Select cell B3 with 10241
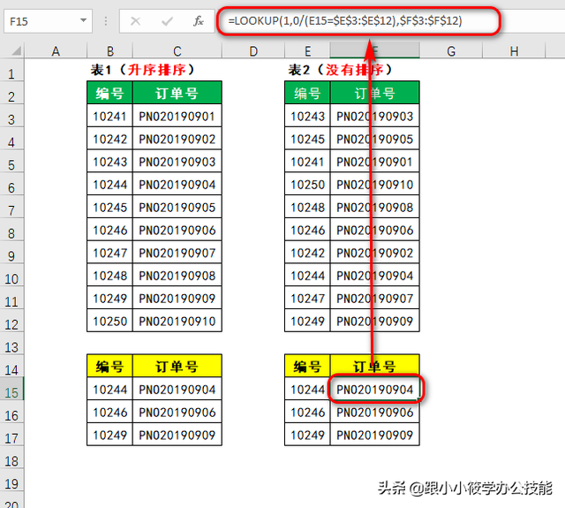565x508 pixels. click(109, 116)
